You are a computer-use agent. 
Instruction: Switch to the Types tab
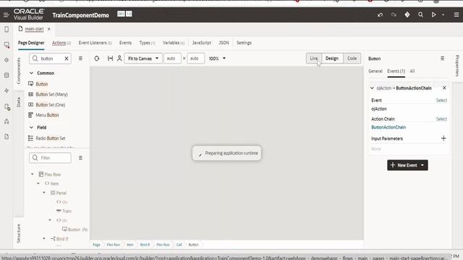point(147,43)
